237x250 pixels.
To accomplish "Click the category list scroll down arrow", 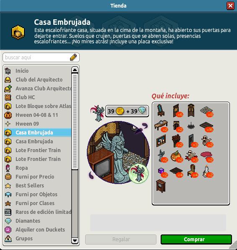I will 75,240.
